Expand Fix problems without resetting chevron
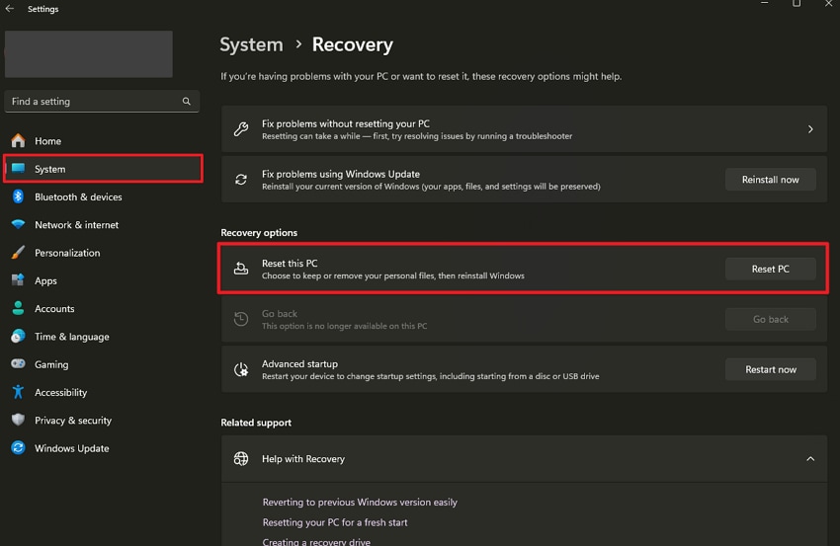 (x=810, y=129)
